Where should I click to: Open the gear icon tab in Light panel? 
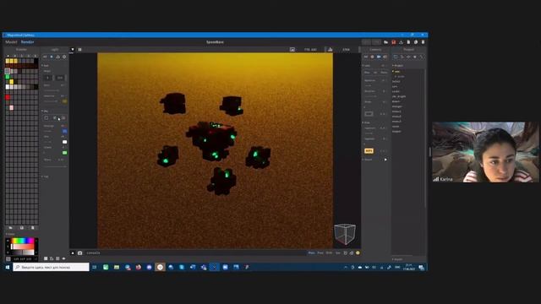[x=64, y=57]
